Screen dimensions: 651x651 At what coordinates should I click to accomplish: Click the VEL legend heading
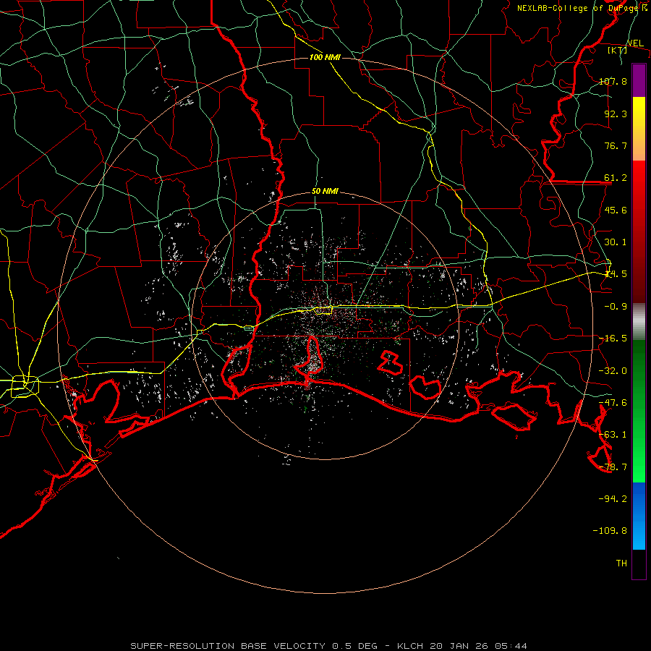coord(635,43)
